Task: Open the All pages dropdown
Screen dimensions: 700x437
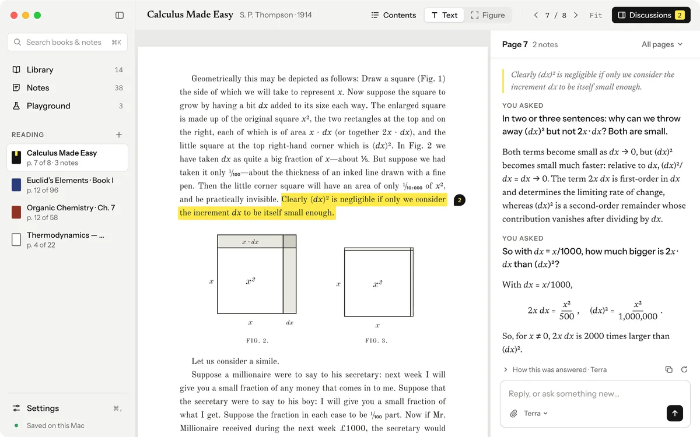Action: [662, 44]
